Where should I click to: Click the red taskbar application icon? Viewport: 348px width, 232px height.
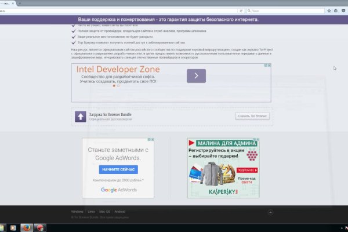tap(39, 227)
